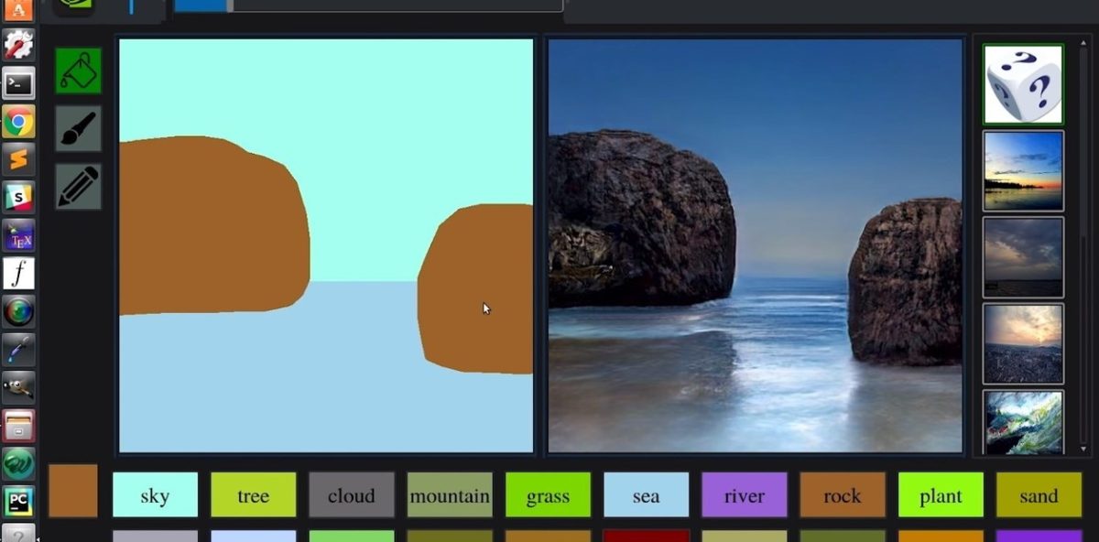Select the mountain label
This screenshot has height=542, width=1099.
[x=450, y=495]
